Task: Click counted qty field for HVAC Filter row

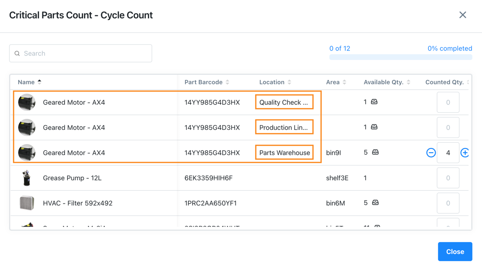Action: [448, 203]
